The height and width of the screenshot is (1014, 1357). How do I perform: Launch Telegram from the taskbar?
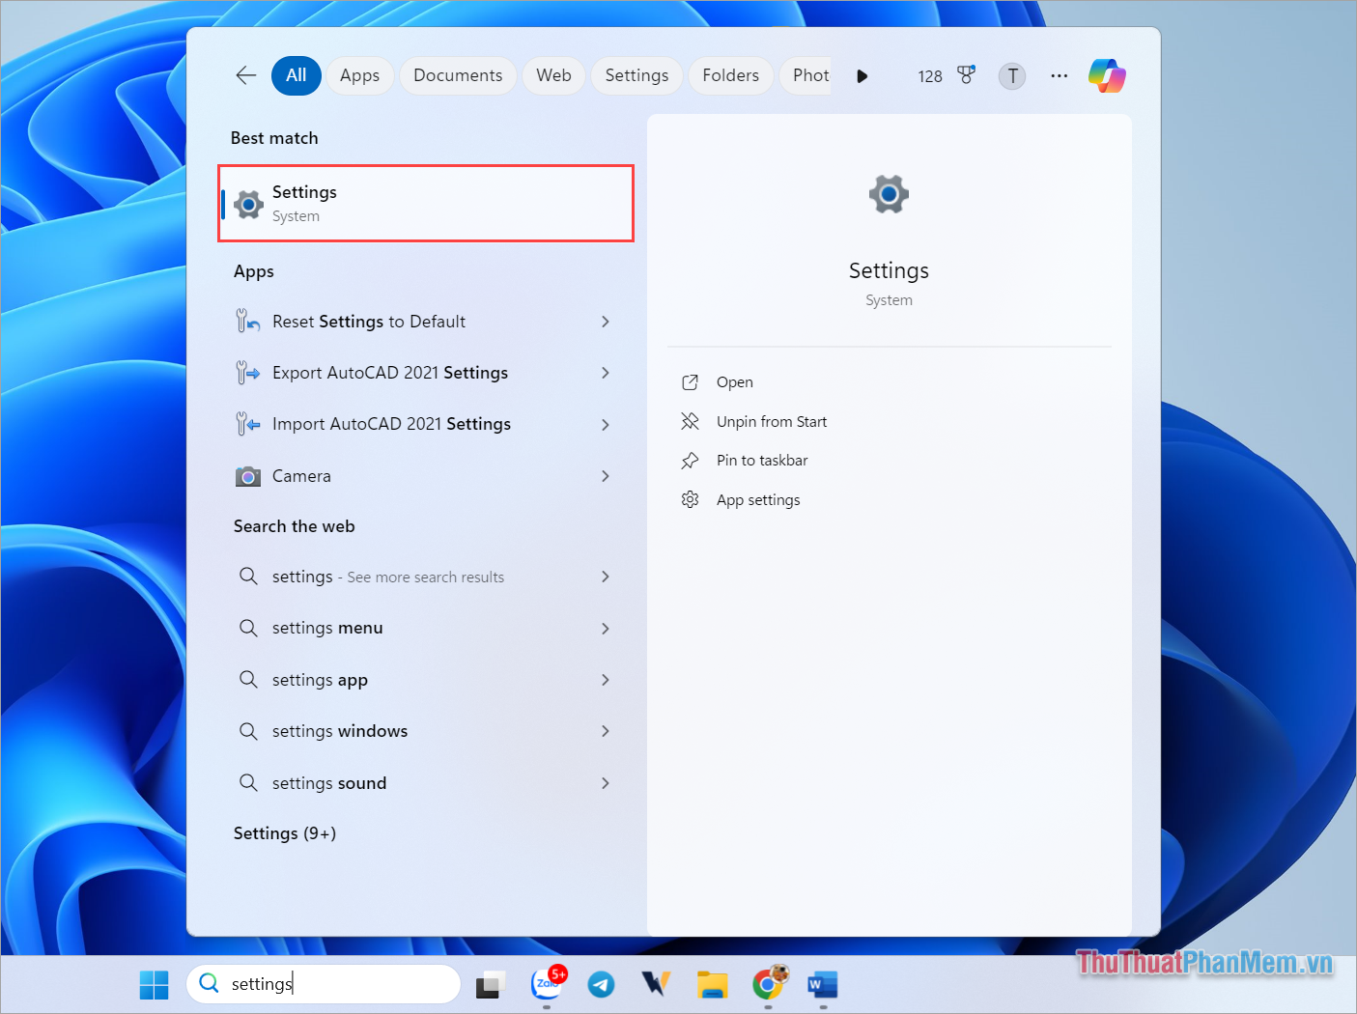click(x=602, y=984)
